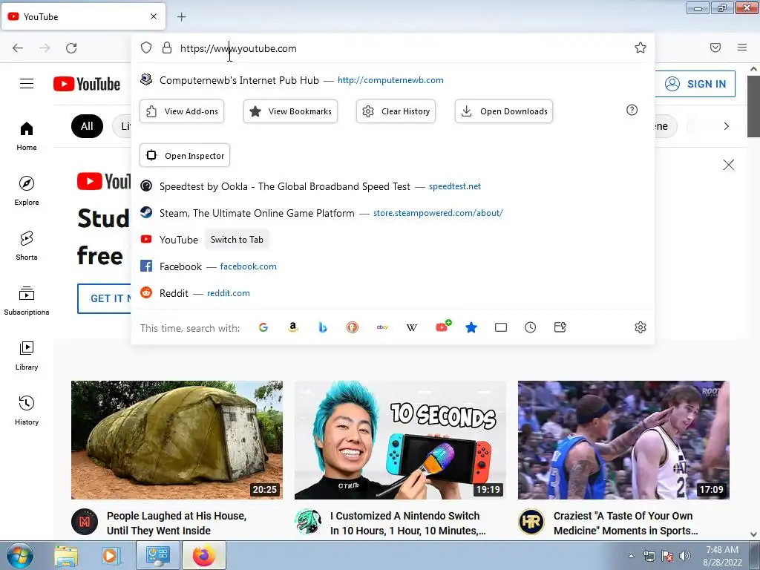
Task: Dismiss the YouTube promo banner
Action: click(729, 165)
